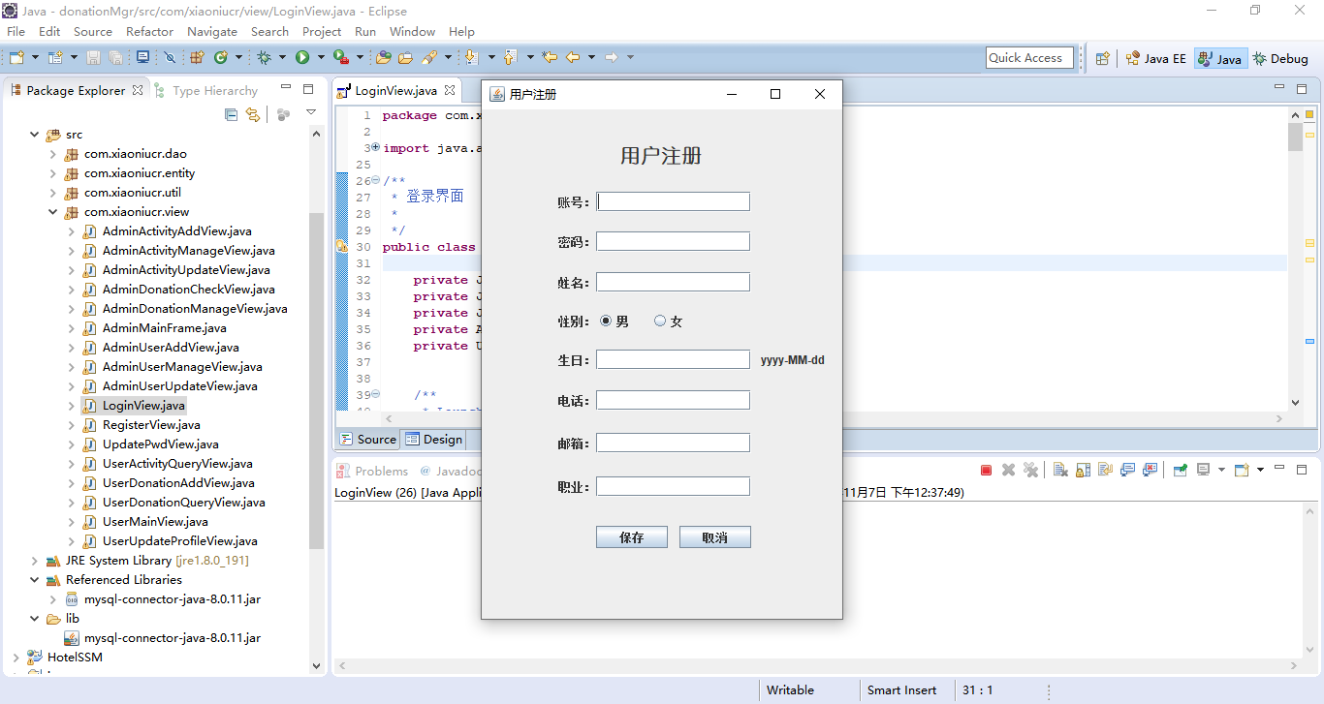This screenshot has width=1324, height=704.
Task: Click the Run Last Tool external tools icon
Action: 339,57
